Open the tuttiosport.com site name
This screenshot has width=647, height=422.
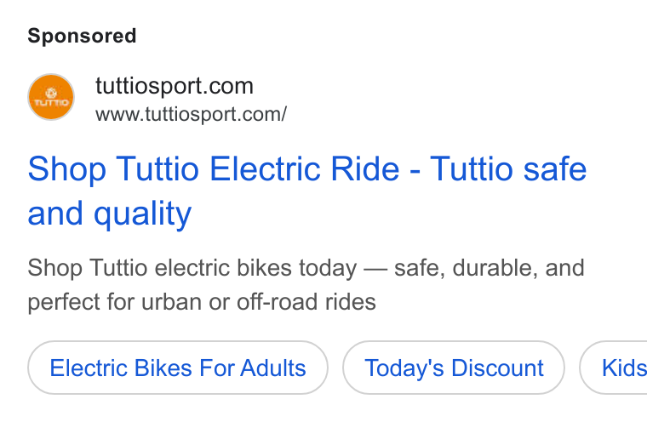[175, 86]
